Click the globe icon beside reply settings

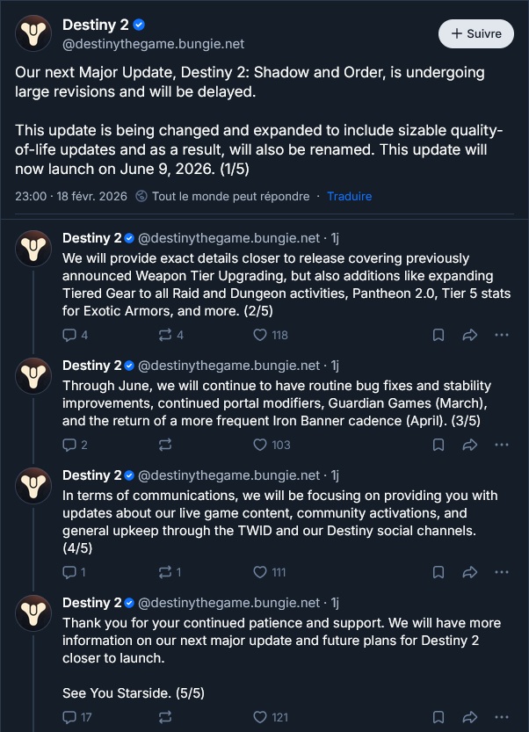click(142, 196)
